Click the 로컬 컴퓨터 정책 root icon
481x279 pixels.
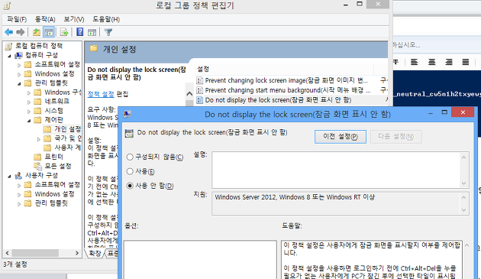tap(8, 46)
